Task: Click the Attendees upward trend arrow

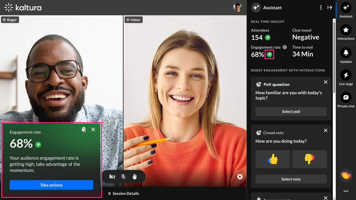Action: tap(268, 37)
